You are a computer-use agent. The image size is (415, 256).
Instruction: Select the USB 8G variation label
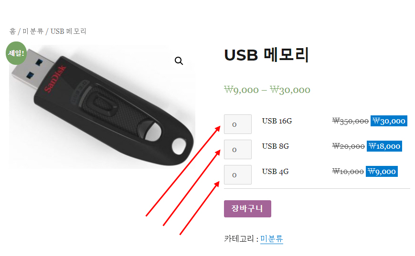point(275,146)
